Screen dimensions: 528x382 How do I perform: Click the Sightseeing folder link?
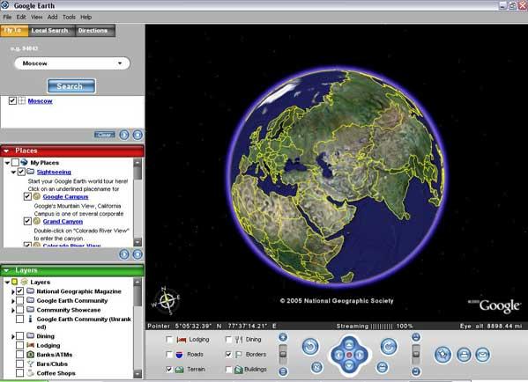[x=54, y=172]
